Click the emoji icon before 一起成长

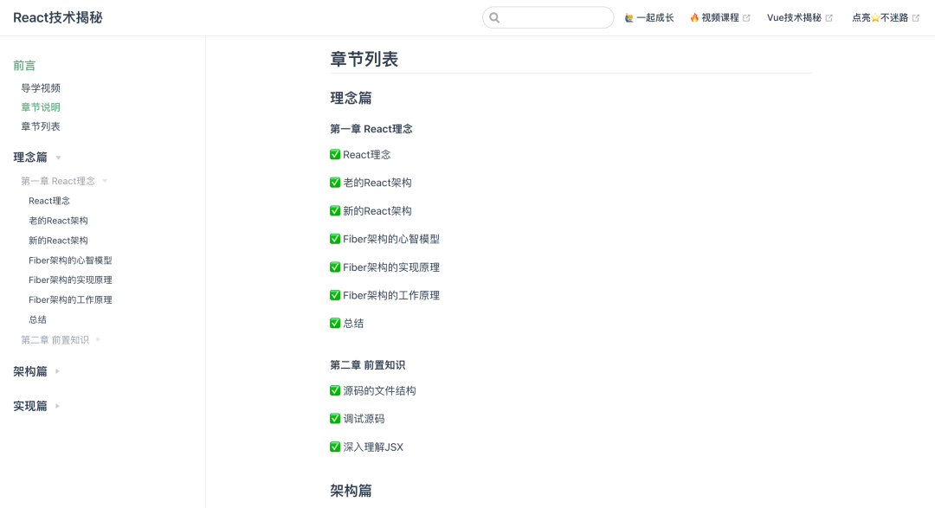tap(629, 18)
